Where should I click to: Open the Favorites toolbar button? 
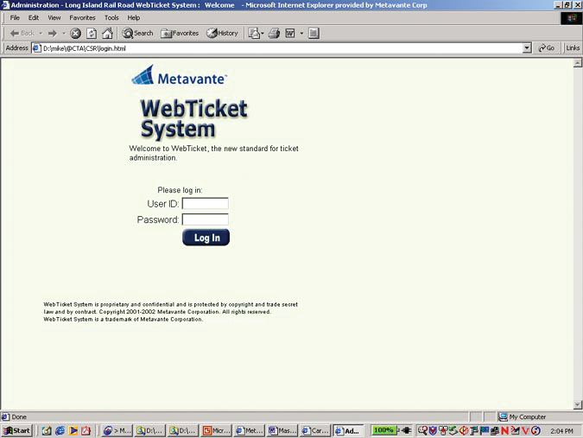click(180, 34)
